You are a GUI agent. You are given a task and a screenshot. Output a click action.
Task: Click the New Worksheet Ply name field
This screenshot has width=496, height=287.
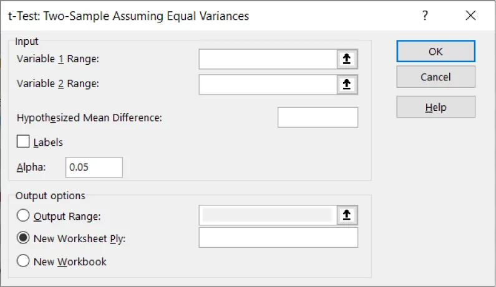(x=278, y=238)
